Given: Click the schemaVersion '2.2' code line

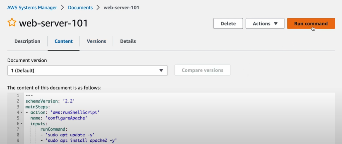Looking at the screenshot, I should pyautogui.click(x=50, y=101).
